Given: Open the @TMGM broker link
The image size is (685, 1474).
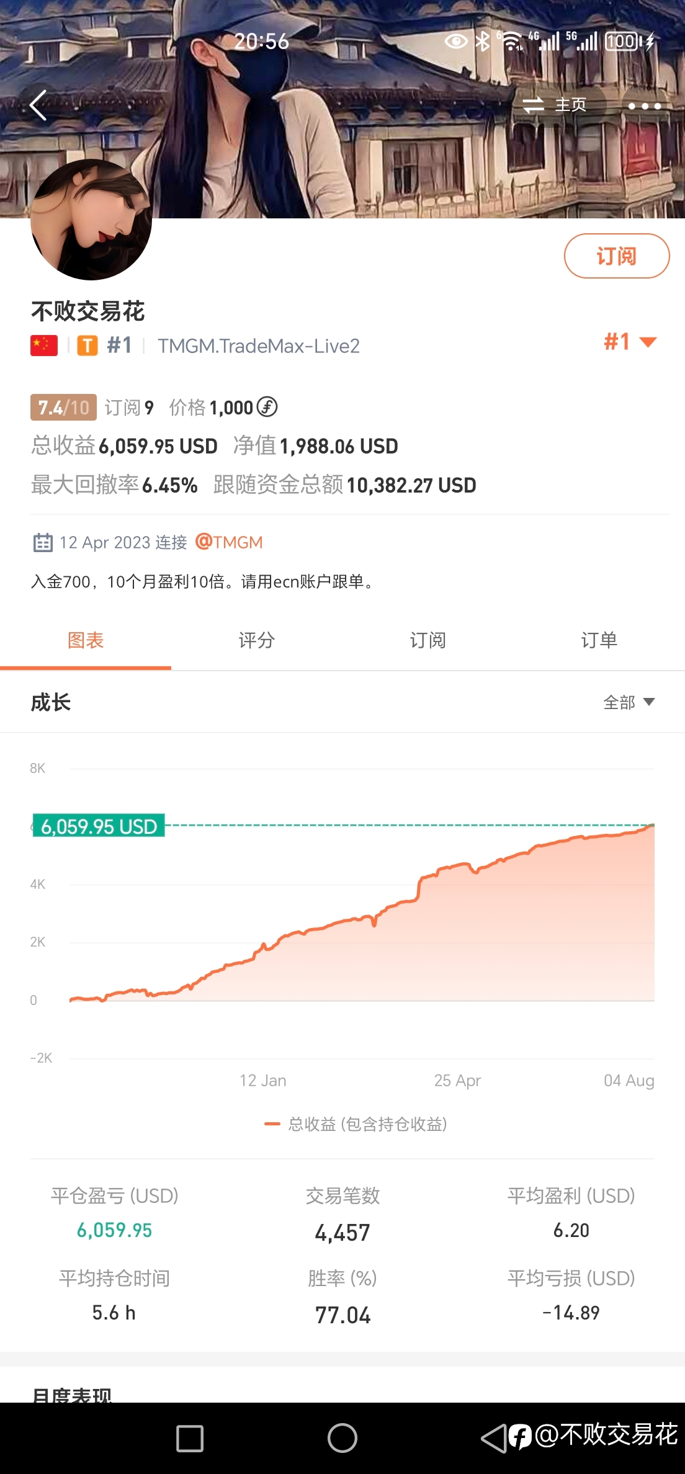Looking at the screenshot, I should tap(229, 542).
